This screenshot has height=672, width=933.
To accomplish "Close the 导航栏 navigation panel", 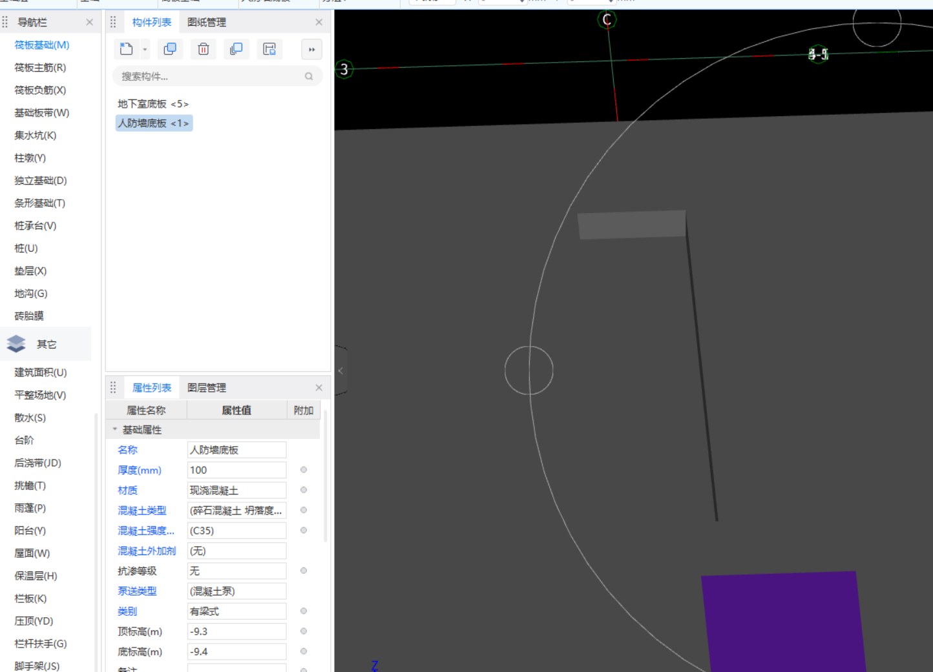I will click(x=89, y=22).
